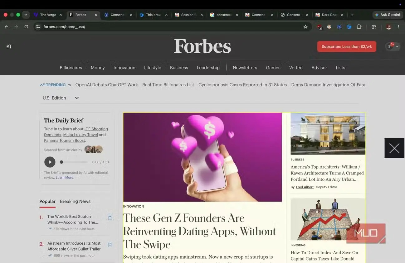Screen dimensions: 405x263
Task: Read Gen Z Founders dating apps headline
Action: click(x=199, y=231)
